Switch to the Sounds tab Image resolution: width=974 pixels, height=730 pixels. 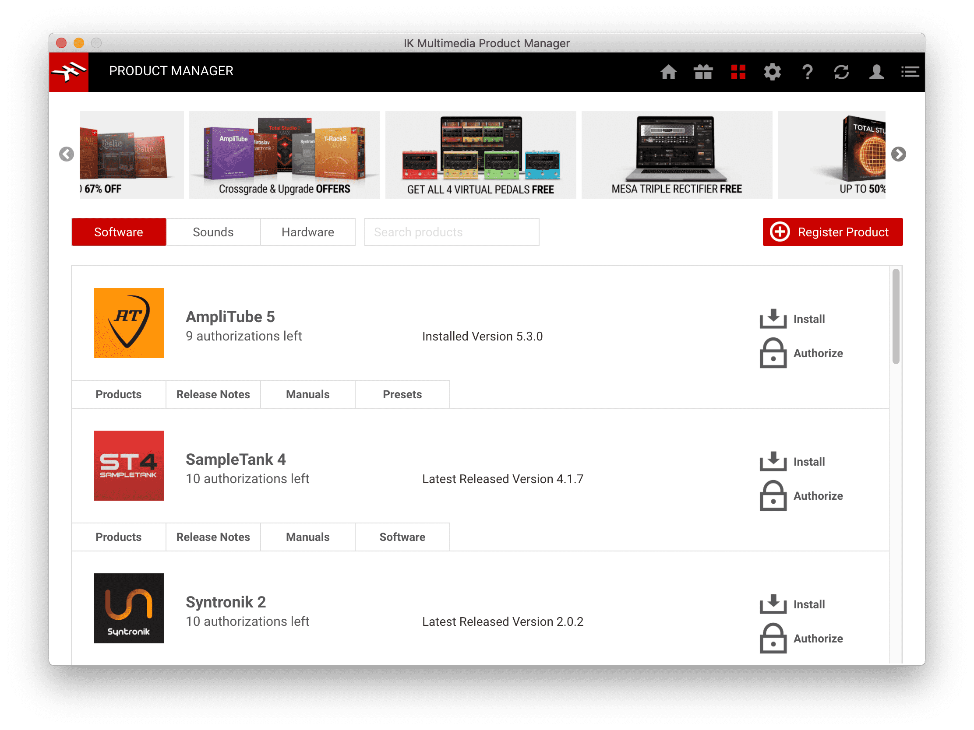(x=213, y=232)
